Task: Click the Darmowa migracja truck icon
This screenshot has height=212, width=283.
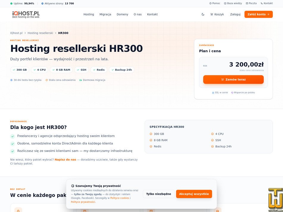Action: [81, 80]
